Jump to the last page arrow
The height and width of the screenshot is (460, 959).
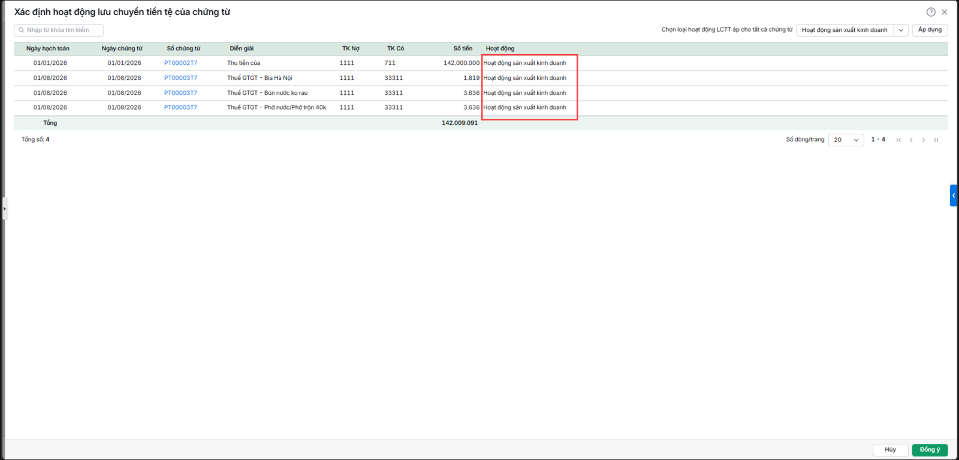point(936,140)
